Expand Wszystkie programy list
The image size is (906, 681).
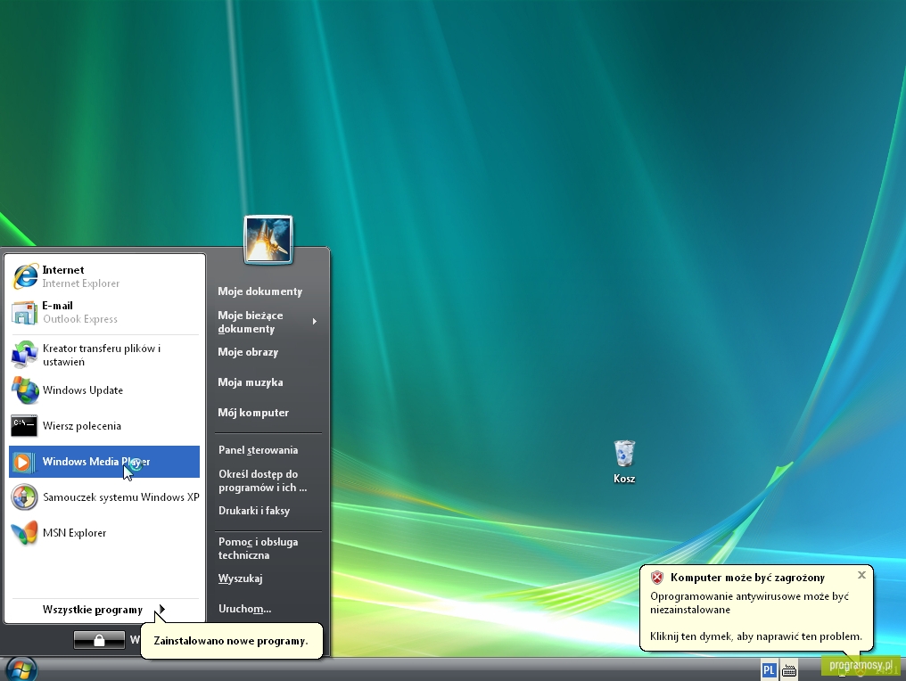(104, 610)
